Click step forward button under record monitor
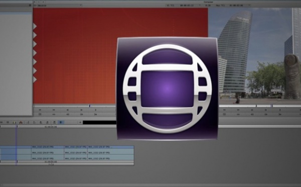This screenshot has height=187, width=301. pos(266,110)
